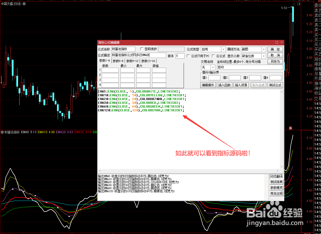321x234 pixels.
Task: Switch to the 参数1-4 tab
Action: click(104, 61)
